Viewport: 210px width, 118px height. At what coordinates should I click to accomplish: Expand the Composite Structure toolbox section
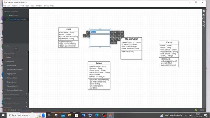(x=27, y=103)
